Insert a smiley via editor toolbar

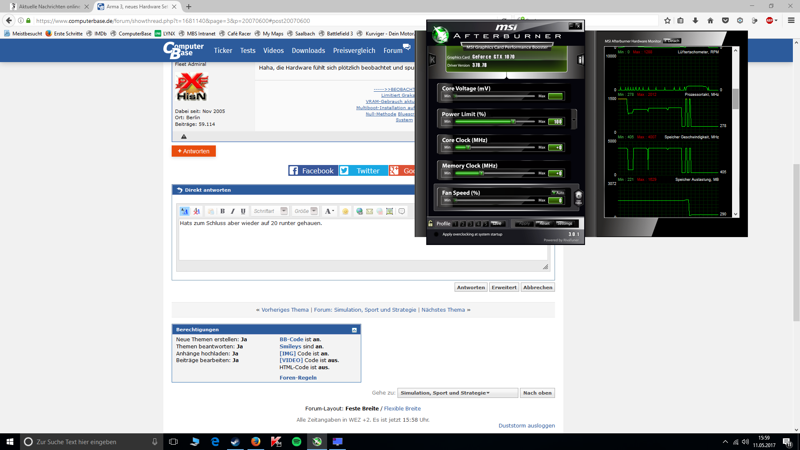[x=345, y=211]
